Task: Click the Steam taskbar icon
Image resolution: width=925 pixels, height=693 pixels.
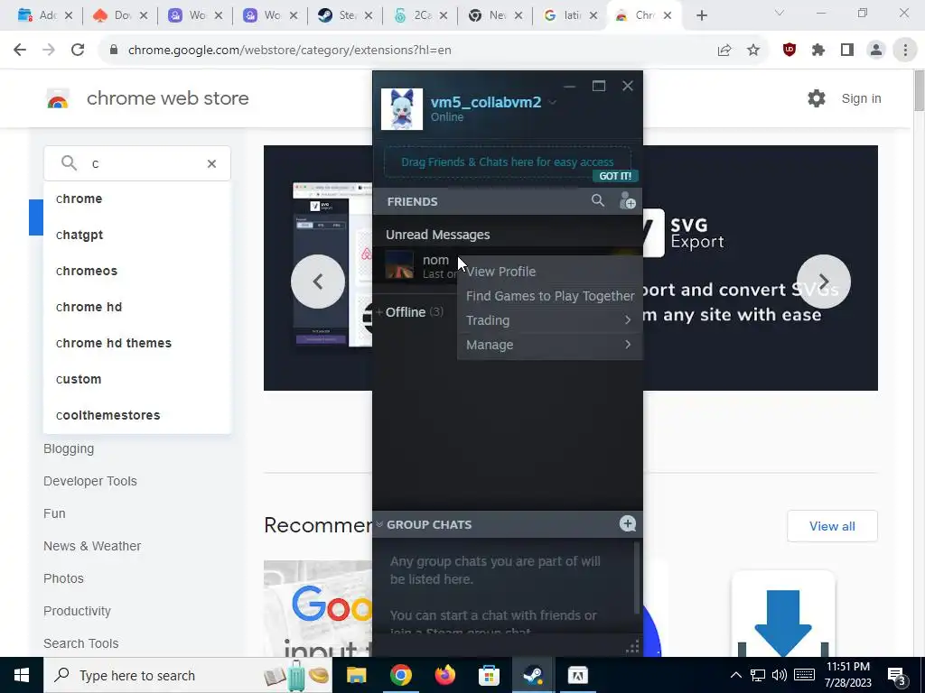Action: click(x=533, y=675)
